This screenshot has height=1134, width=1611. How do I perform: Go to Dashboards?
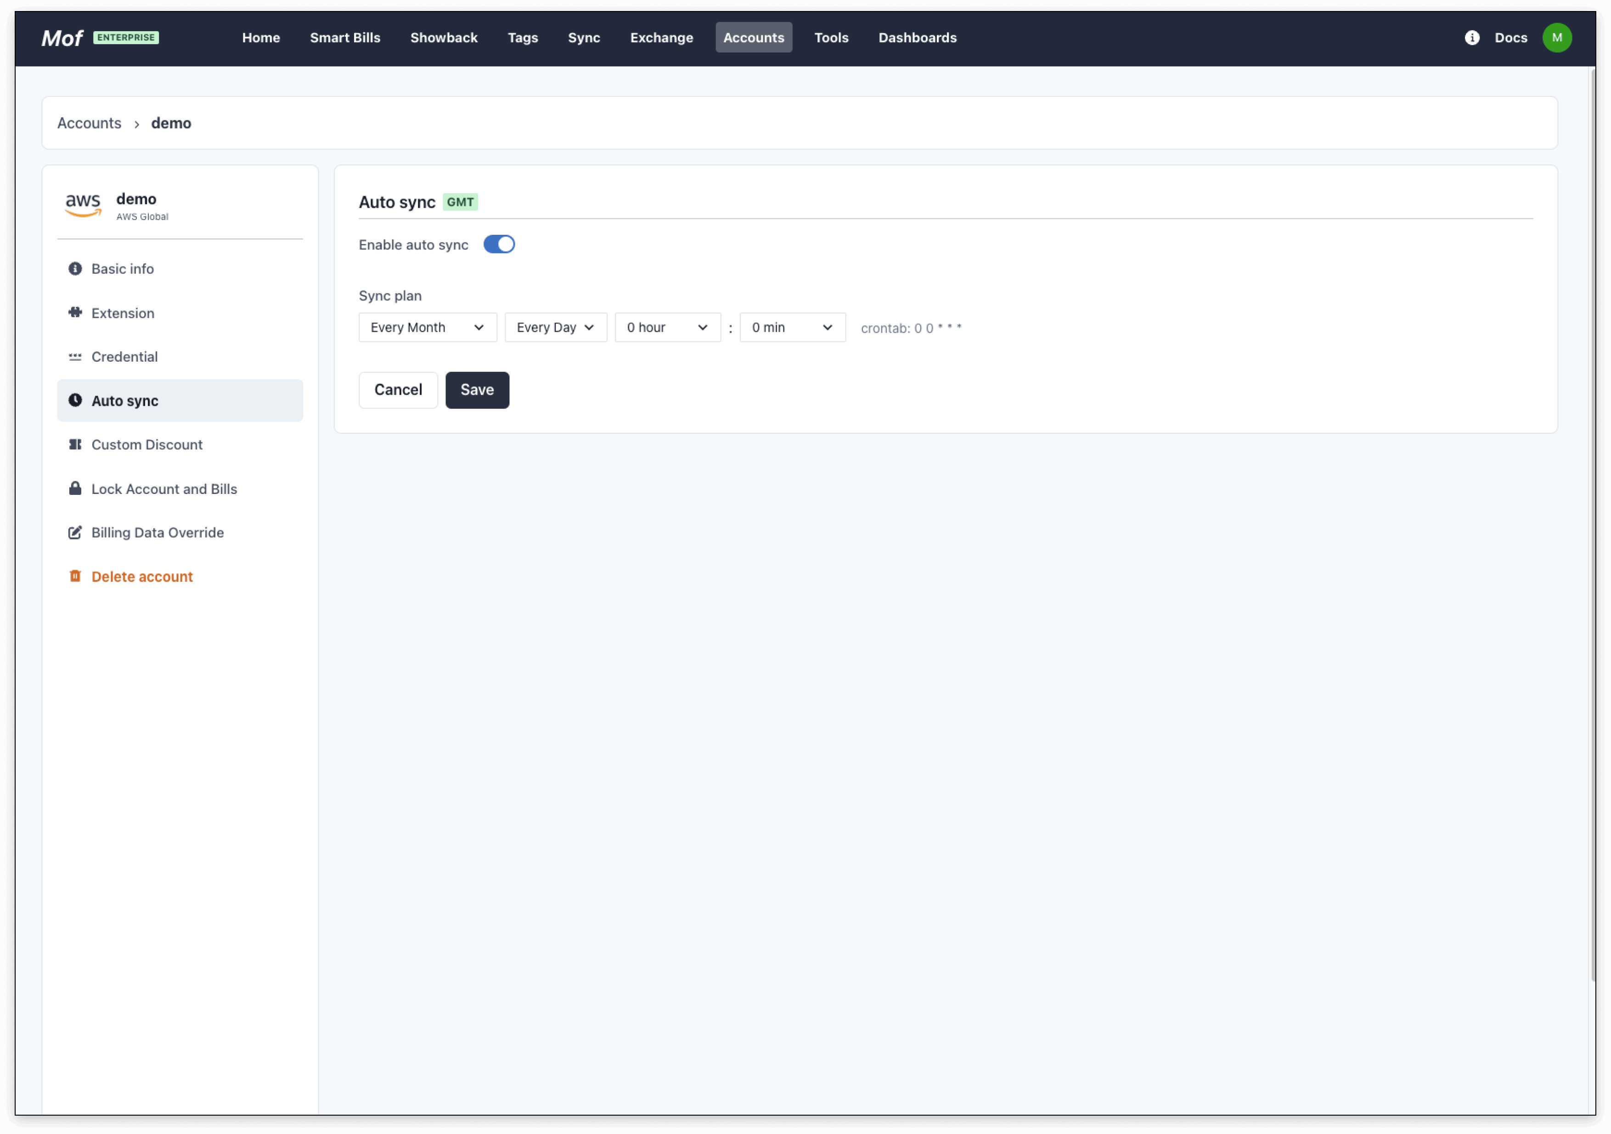[x=917, y=38]
